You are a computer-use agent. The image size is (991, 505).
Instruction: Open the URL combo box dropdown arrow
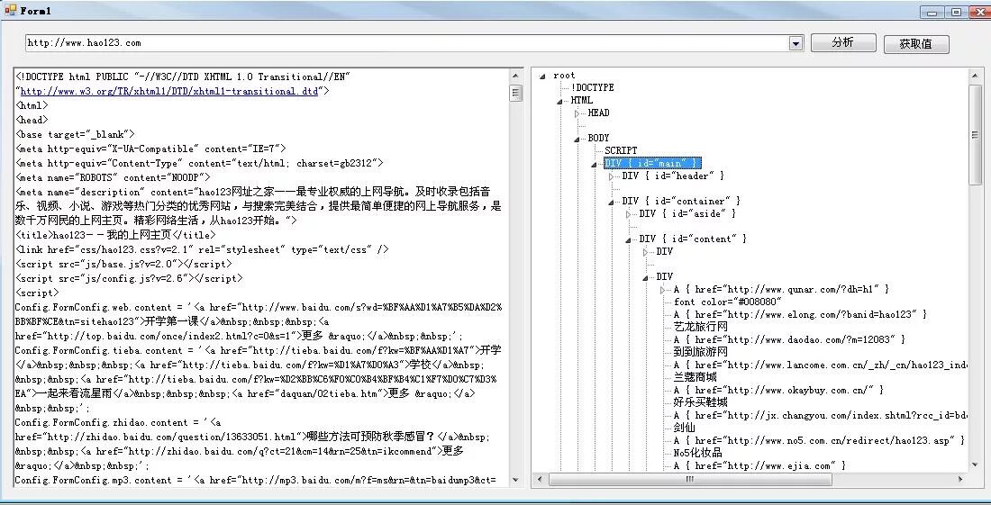coord(796,43)
